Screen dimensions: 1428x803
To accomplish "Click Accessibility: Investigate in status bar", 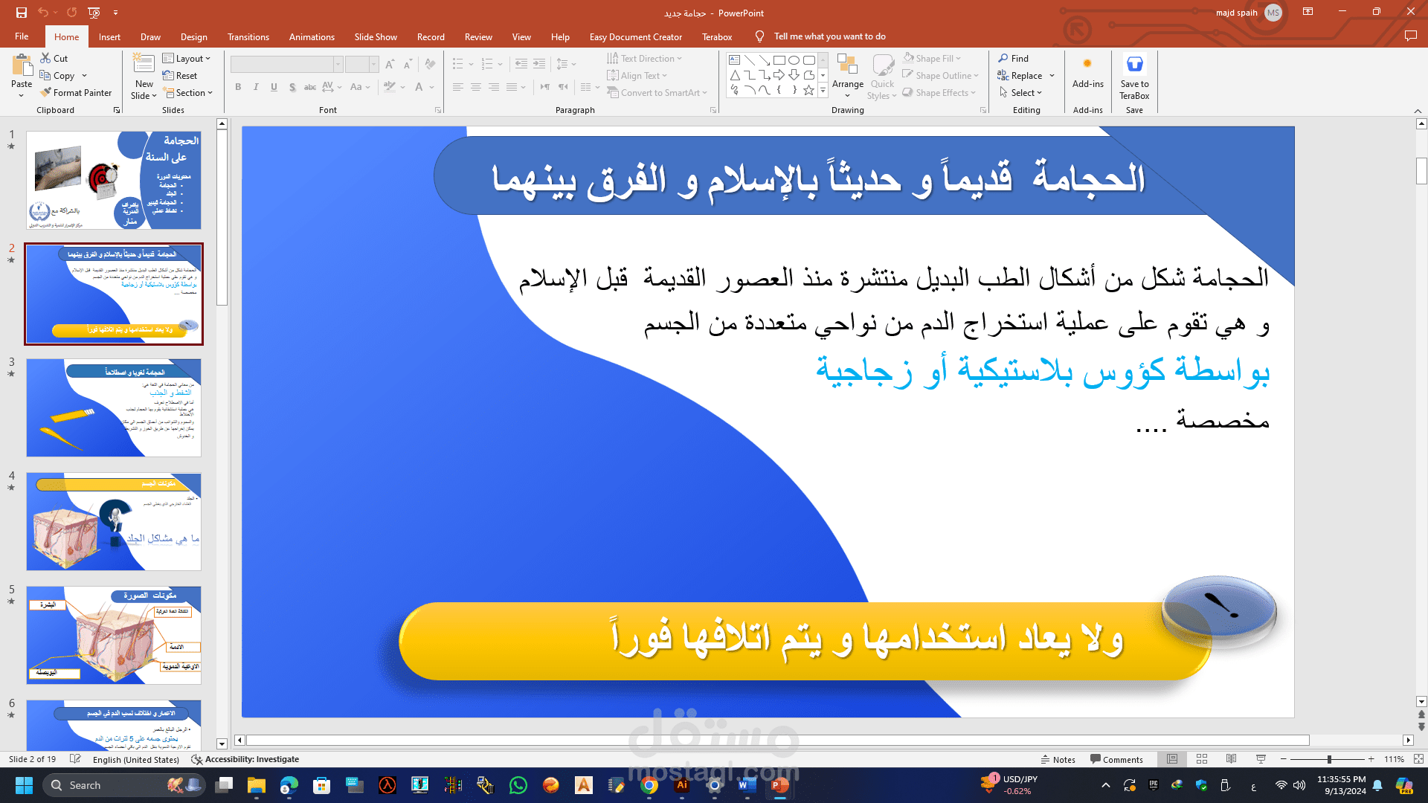I will click(245, 759).
